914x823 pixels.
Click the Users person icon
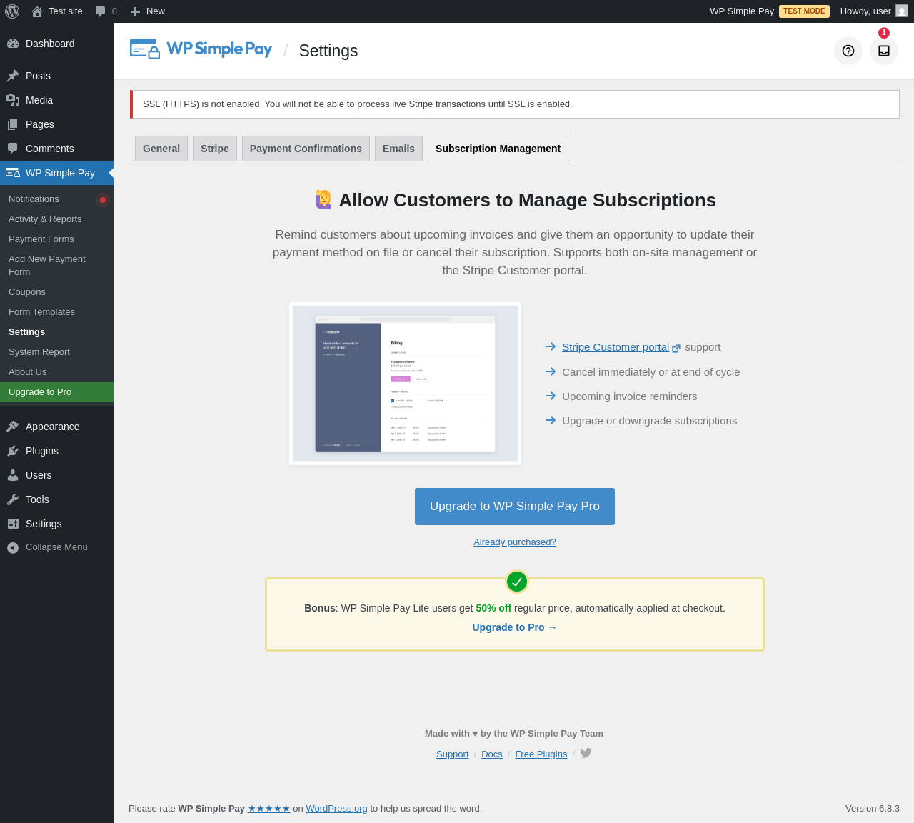point(13,475)
